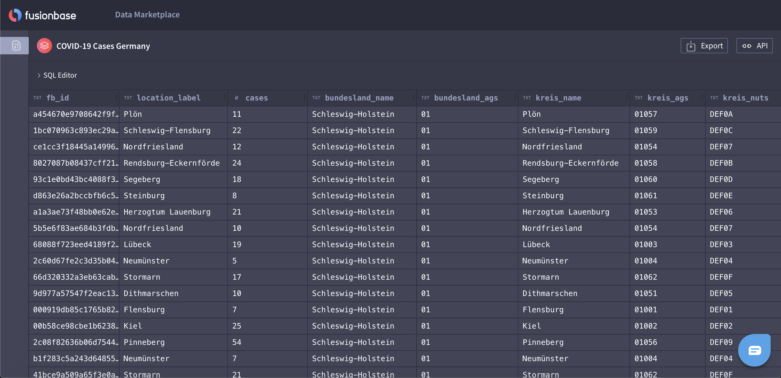Click cases column three-dot menu
Image resolution: width=781 pixels, height=378 pixels.
pos(304,98)
